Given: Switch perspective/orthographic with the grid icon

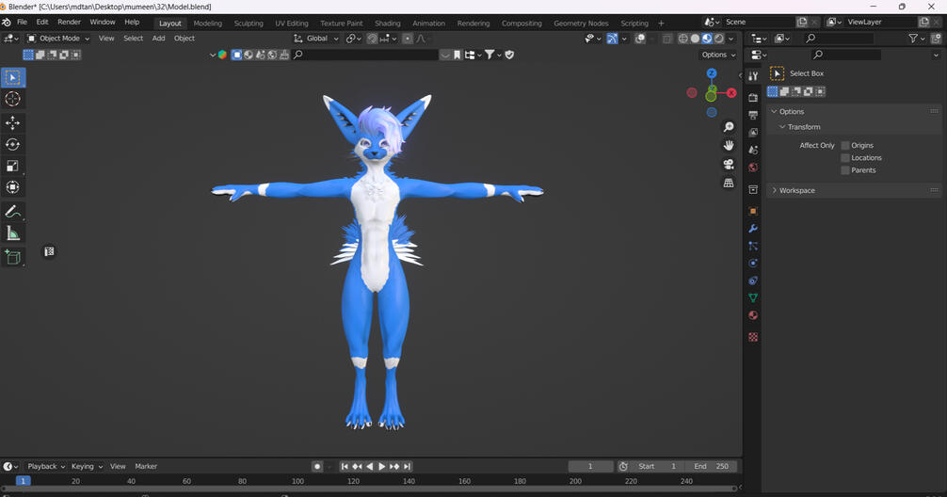Looking at the screenshot, I should click(x=729, y=183).
